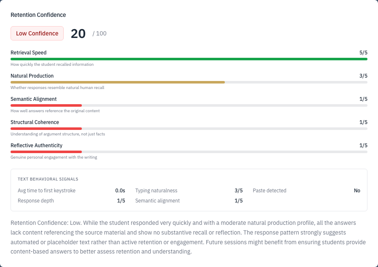This screenshot has height=267, width=378.
Task: Select the overall score of 20
Action: coord(78,32)
